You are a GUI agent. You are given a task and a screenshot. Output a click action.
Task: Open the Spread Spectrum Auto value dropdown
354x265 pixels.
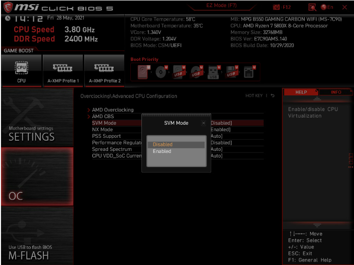pyautogui.click(x=217, y=149)
